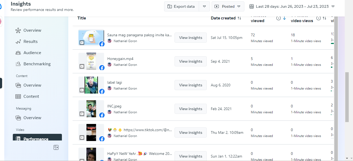Open the label lagi video thumbnail
The image size is (353, 161).
pyautogui.click(x=91, y=85)
